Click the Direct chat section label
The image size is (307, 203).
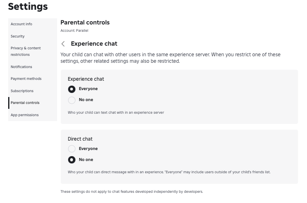80,139
